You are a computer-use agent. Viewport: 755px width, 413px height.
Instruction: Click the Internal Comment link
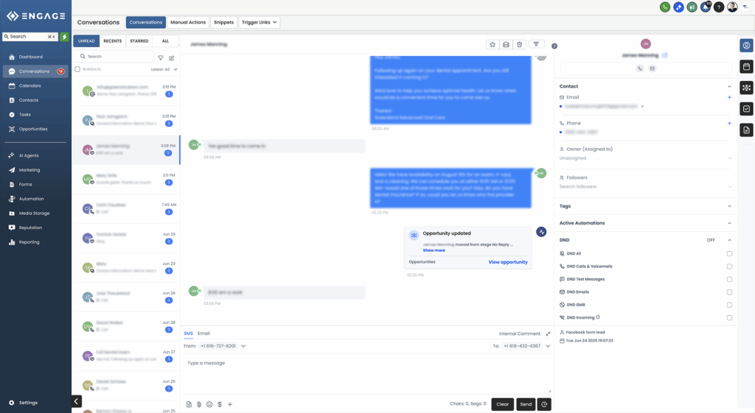(520, 333)
